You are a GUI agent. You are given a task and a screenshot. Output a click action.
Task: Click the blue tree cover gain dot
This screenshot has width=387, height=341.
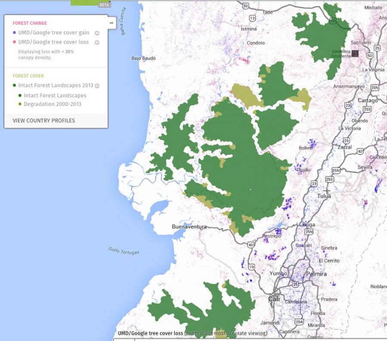coord(15,33)
